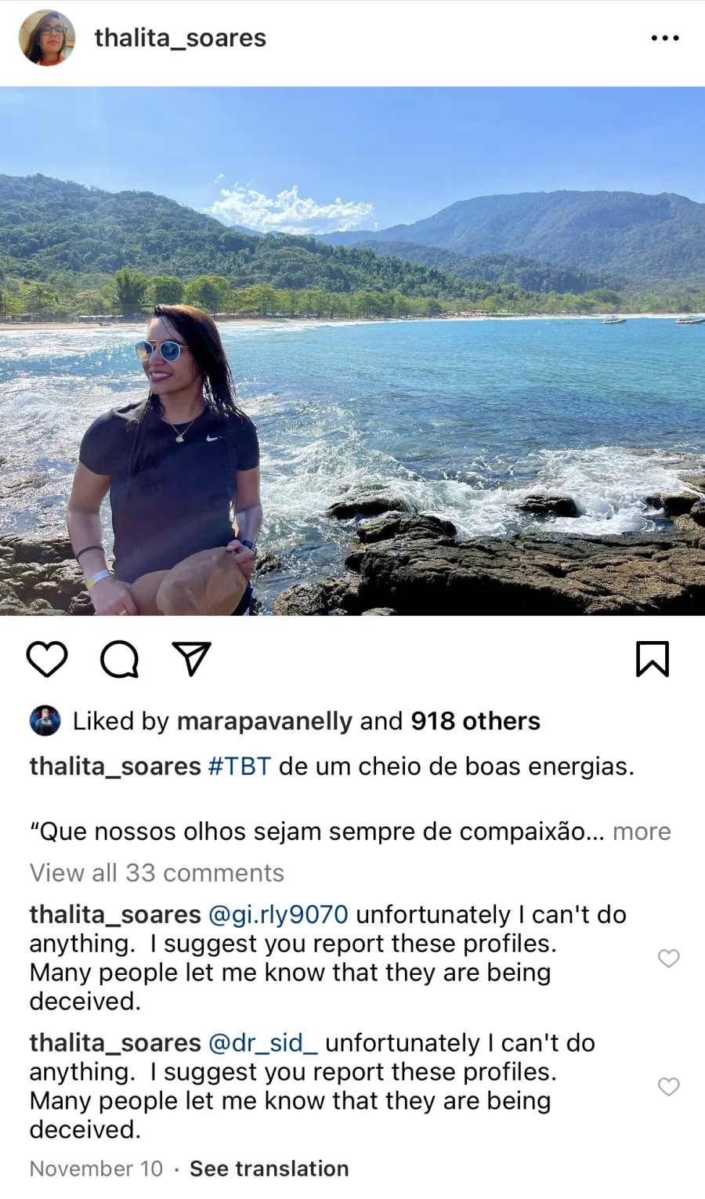Like the post with heart icon
705x1199 pixels.
[47, 659]
